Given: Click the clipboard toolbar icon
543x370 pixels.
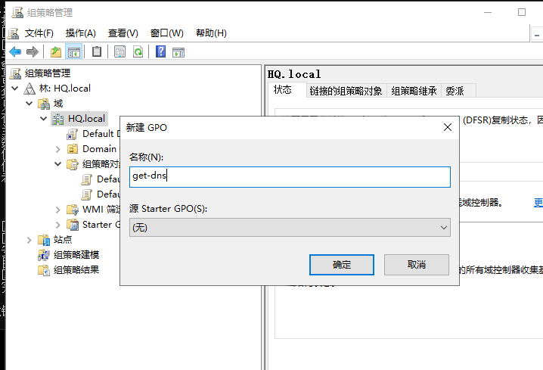Looking at the screenshot, I should click(x=97, y=52).
